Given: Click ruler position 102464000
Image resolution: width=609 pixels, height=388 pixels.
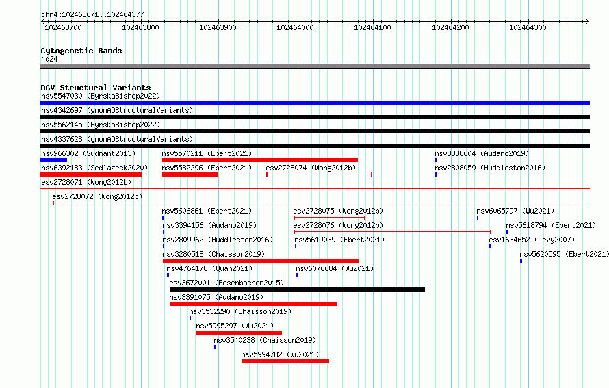Looking at the screenshot, I should coord(295,27).
